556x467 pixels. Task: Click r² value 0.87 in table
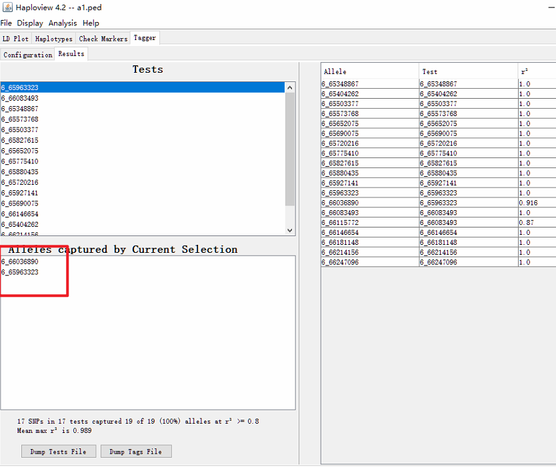pyautogui.click(x=537, y=223)
